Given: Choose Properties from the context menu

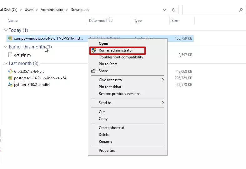Looking at the screenshot, I should coord(107,151).
